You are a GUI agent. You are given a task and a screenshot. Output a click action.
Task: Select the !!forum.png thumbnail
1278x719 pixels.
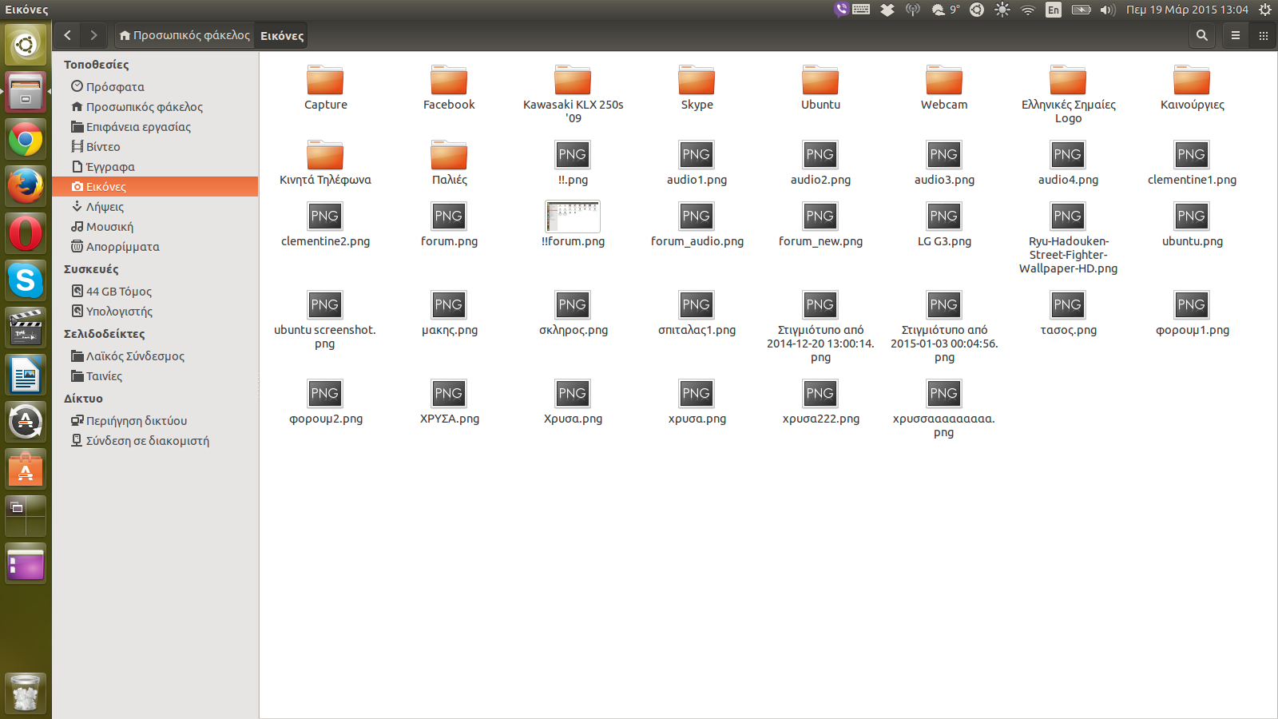pos(573,217)
